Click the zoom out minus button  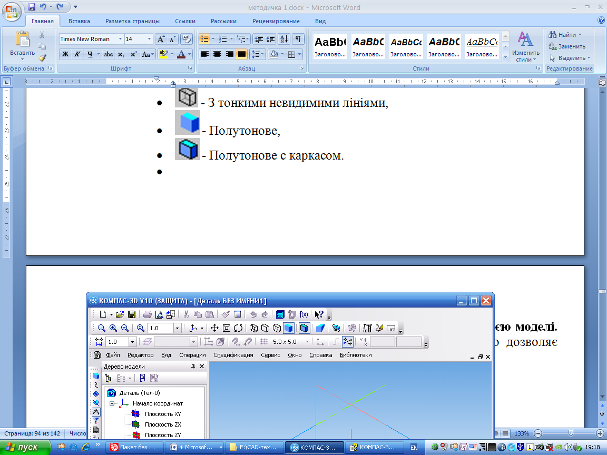[x=538, y=433]
